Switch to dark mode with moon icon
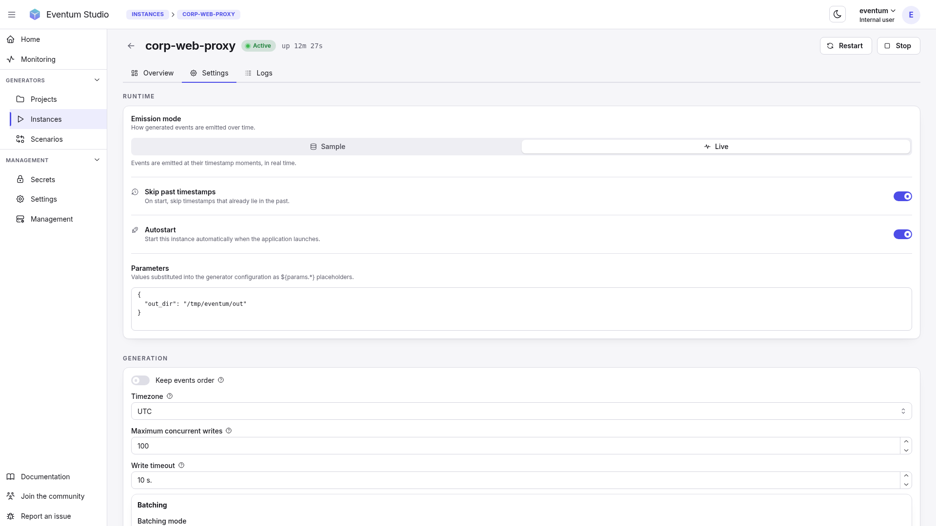The height and width of the screenshot is (526, 936). (x=837, y=15)
